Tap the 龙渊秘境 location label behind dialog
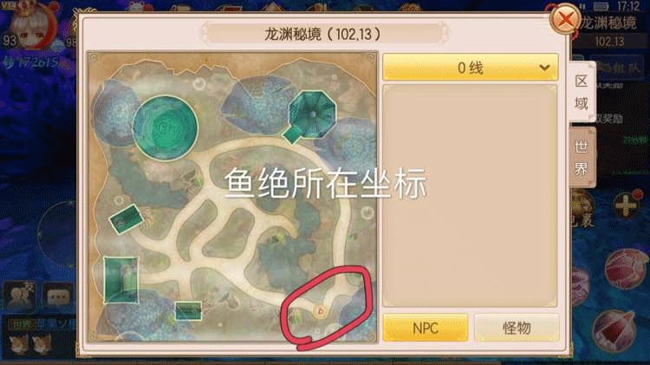The width and height of the screenshot is (650, 365). tap(608, 23)
